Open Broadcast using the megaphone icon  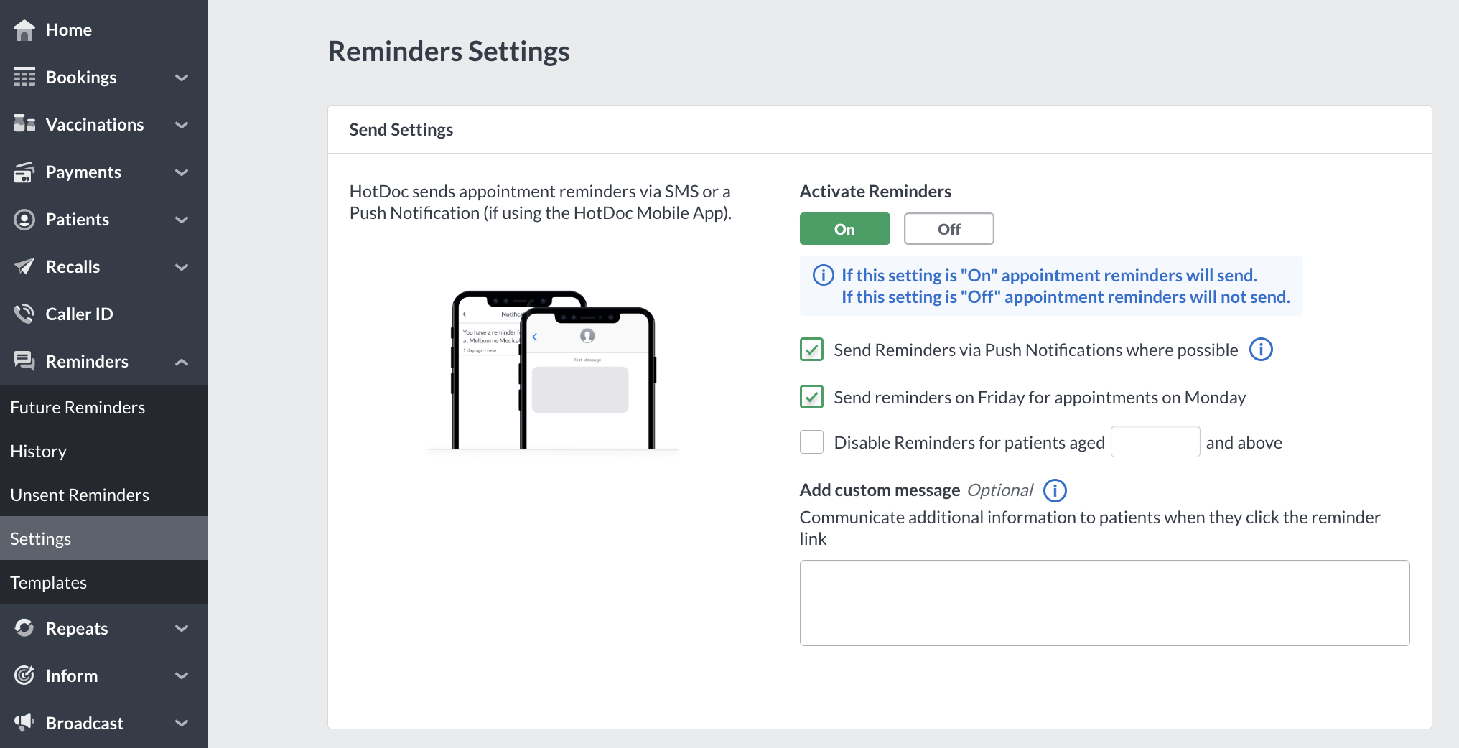pyautogui.click(x=24, y=723)
